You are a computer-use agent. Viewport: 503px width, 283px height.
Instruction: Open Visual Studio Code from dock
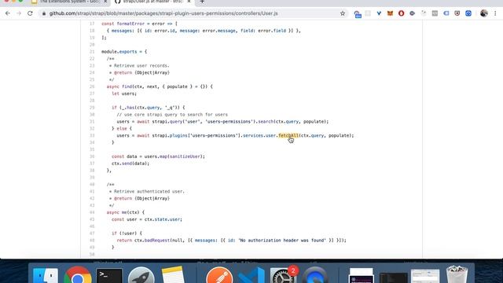tap(251, 275)
